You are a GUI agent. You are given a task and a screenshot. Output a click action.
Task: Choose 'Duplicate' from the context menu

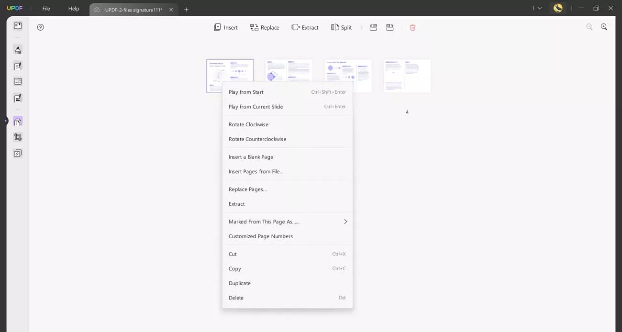pos(239,283)
